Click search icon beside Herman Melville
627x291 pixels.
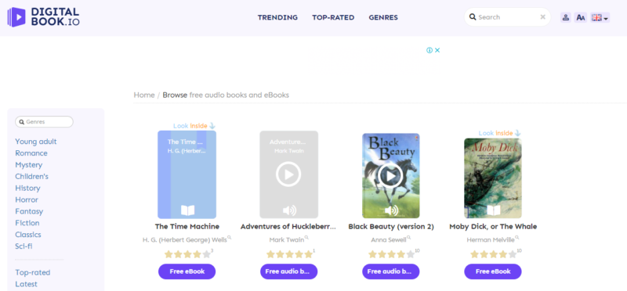(517, 238)
